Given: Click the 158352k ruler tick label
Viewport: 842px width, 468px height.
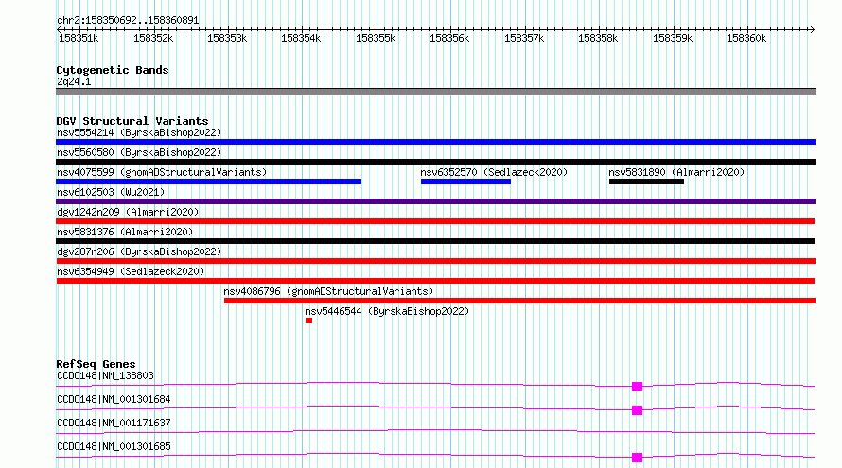Looking at the screenshot, I should click(x=153, y=38).
